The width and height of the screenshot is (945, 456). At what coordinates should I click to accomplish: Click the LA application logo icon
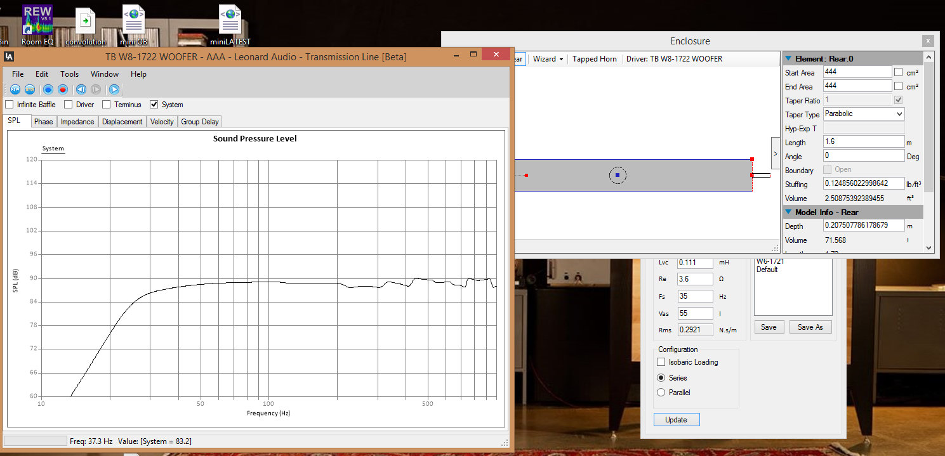click(10, 56)
